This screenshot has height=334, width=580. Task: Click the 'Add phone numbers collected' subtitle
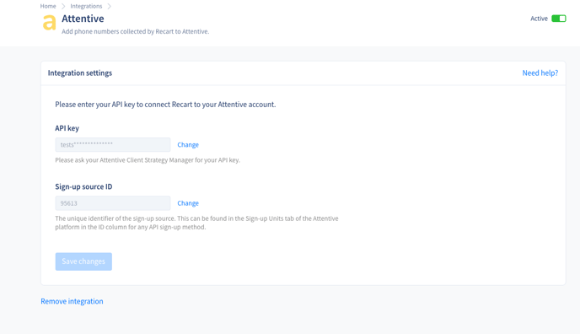click(136, 31)
